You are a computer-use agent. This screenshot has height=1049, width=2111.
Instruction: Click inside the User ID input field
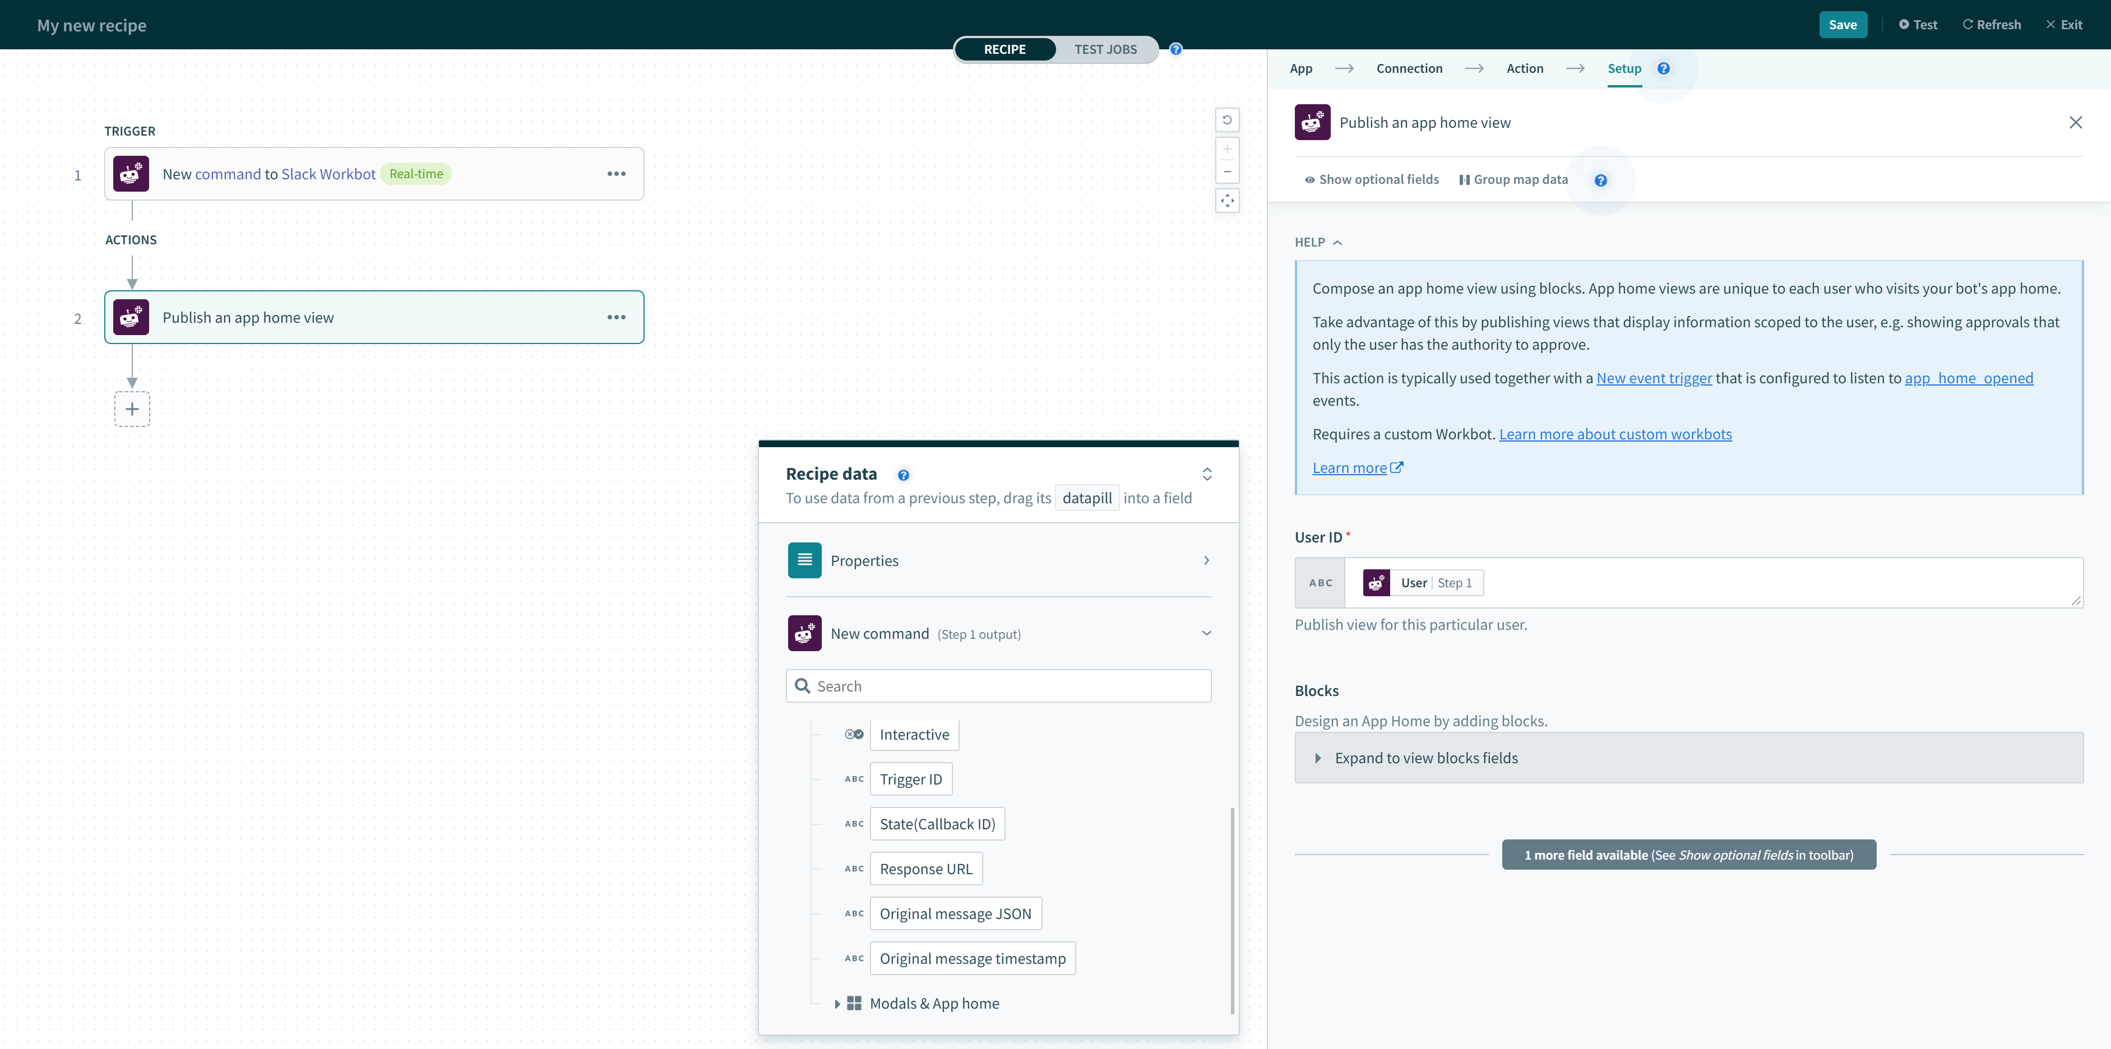click(1721, 582)
